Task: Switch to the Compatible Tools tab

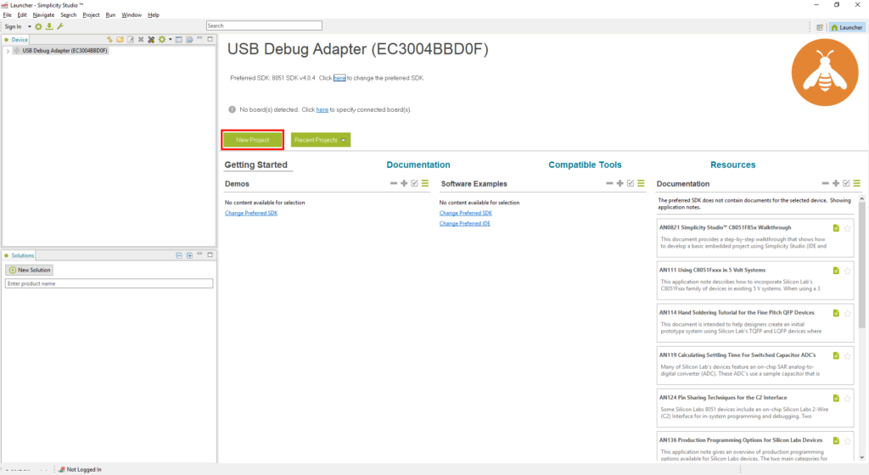Action: coord(585,165)
